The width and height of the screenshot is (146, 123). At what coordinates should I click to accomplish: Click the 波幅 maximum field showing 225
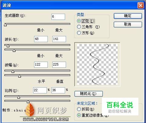tap(59, 65)
